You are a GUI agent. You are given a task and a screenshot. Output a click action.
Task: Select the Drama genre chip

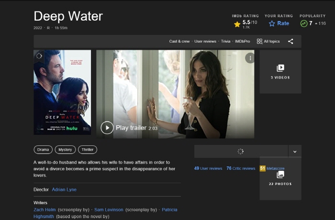[43, 150]
